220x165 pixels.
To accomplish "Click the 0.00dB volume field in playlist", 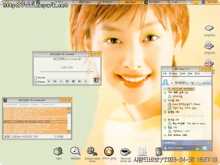I will pyautogui.click(x=59, y=136).
